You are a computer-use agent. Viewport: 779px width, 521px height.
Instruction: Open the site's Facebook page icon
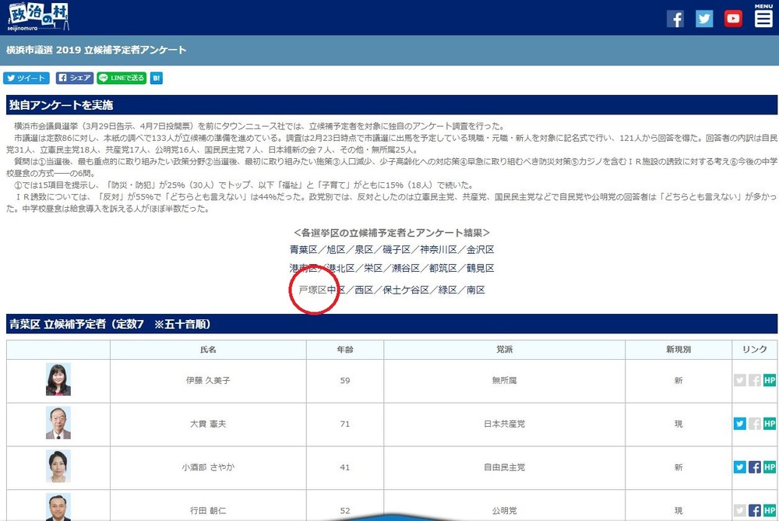[675, 18]
